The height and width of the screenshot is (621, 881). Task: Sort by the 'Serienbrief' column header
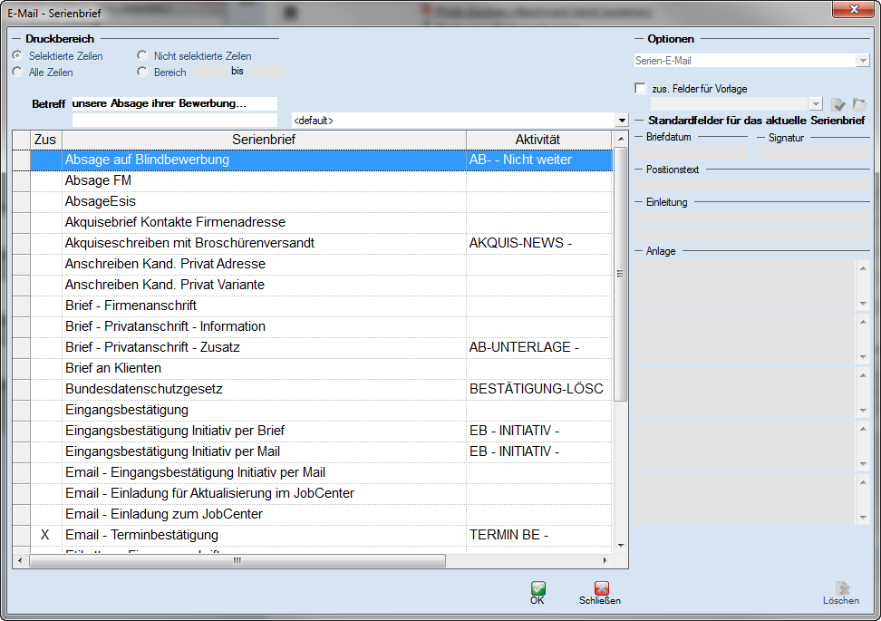click(x=263, y=140)
